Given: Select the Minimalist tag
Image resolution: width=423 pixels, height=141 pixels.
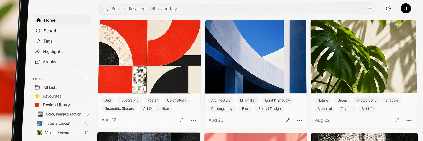Looking at the screenshot, I should [x=248, y=100].
